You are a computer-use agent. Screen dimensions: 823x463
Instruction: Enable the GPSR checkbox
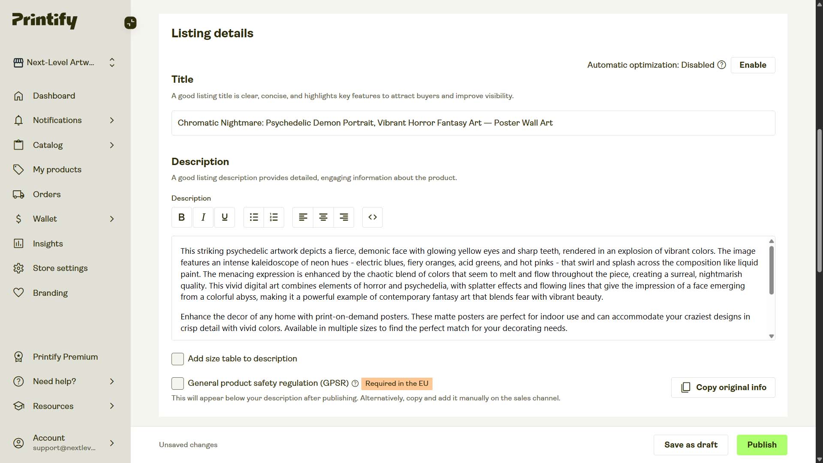point(177,383)
